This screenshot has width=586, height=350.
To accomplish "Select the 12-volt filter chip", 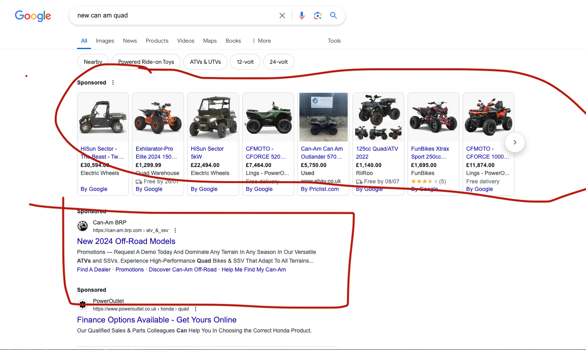I will (245, 62).
